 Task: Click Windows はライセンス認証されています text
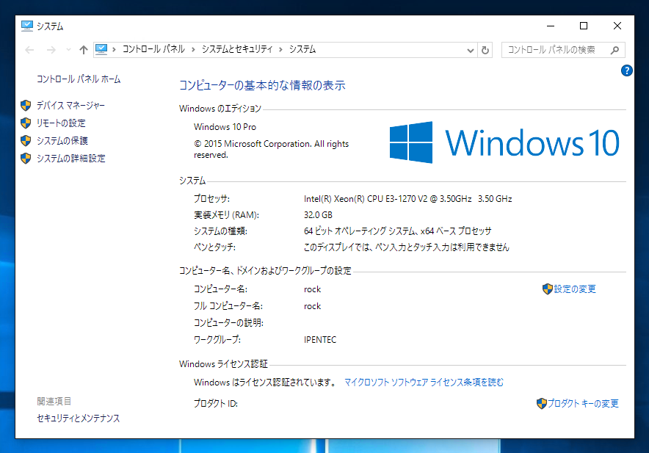[266, 383]
